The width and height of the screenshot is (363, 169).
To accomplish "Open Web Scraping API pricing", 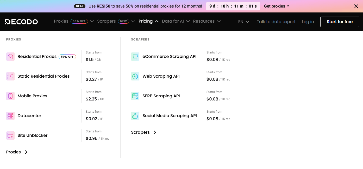I will coord(161,76).
